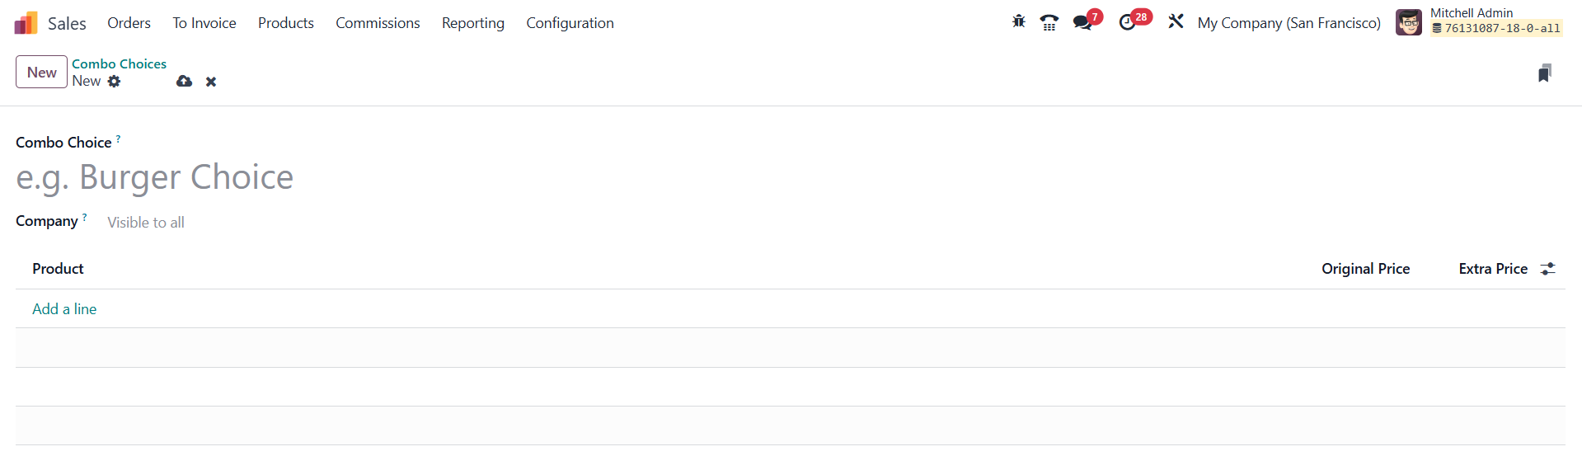Click the bookmark icon at right
Image resolution: width=1582 pixels, height=456 pixels.
click(x=1544, y=73)
